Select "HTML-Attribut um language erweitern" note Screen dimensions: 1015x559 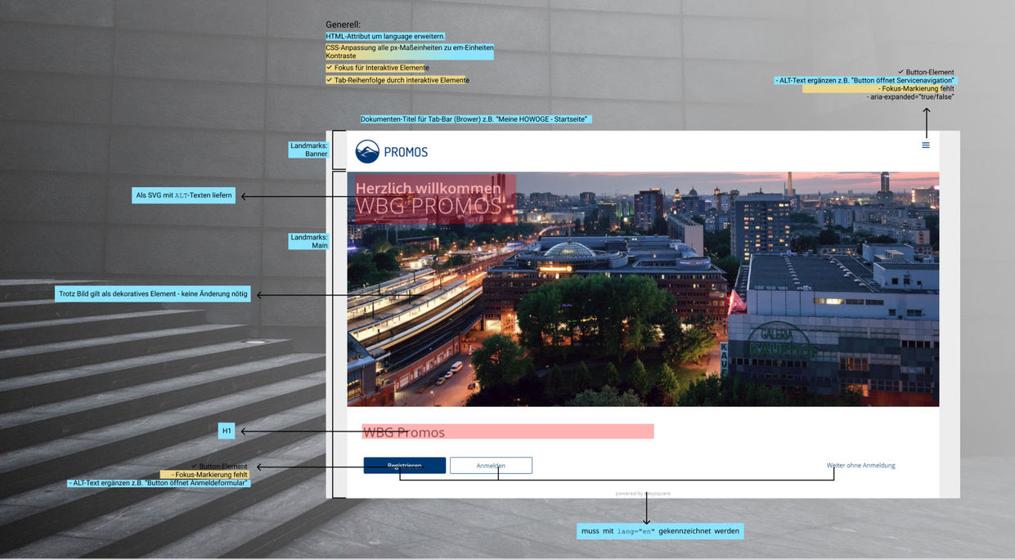tap(385, 36)
